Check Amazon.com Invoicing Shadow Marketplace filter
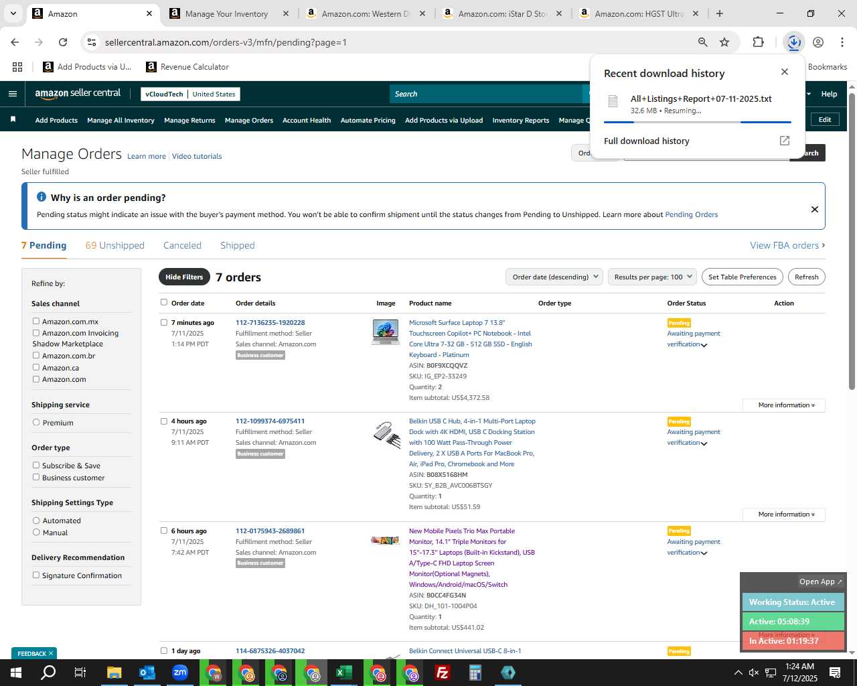Viewport: 857px width, 686px height. pyautogui.click(x=36, y=332)
